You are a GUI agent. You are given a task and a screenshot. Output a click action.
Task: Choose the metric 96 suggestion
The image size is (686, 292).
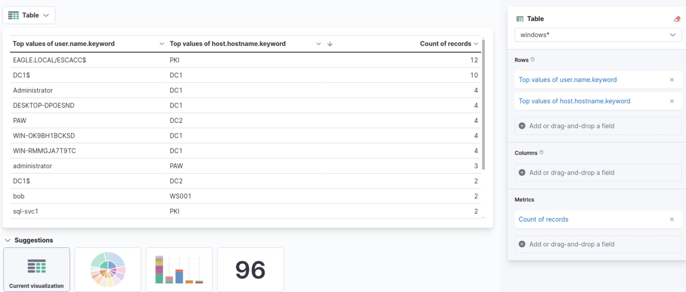250,269
